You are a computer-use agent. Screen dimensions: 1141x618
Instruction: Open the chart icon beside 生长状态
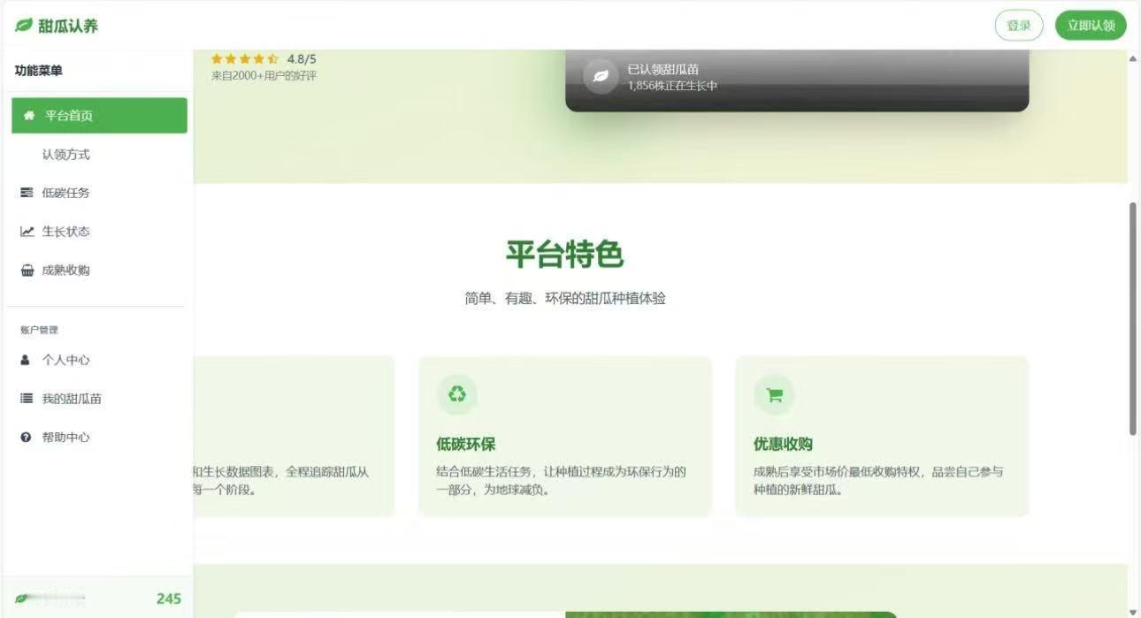27,231
